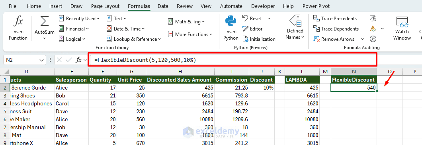This screenshot has width=422, height=145.
Task: Switch to the Power Pivot tab
Action: click(316, 6)
